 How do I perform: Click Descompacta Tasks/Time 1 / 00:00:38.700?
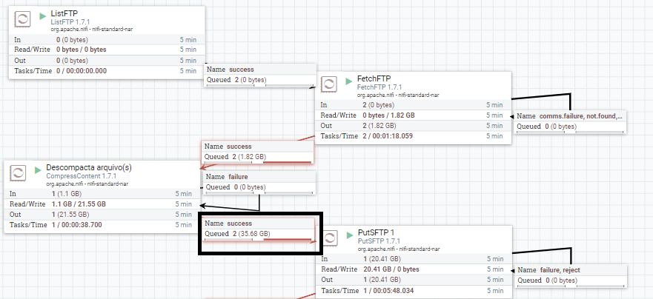tap(76, 225)
